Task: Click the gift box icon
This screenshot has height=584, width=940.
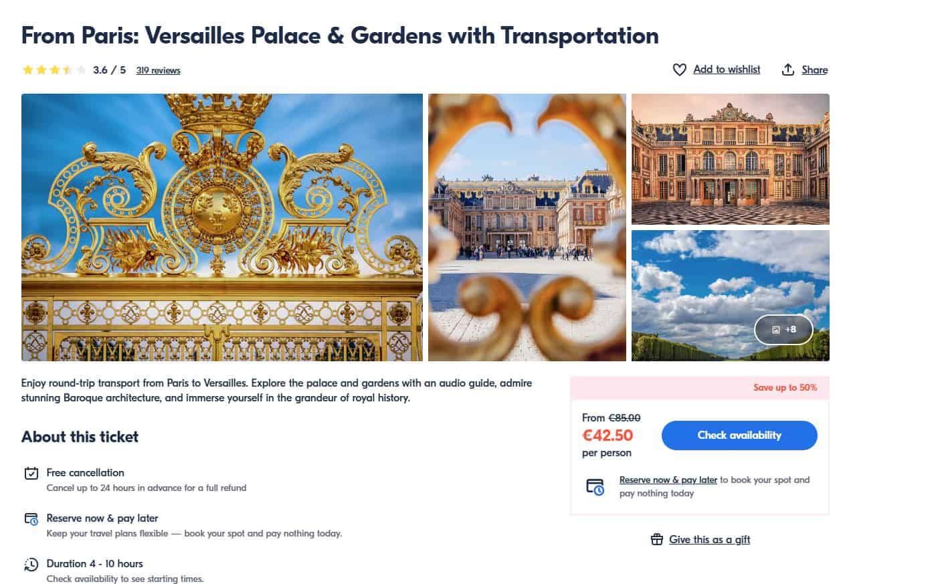Action: click(657, 540)
